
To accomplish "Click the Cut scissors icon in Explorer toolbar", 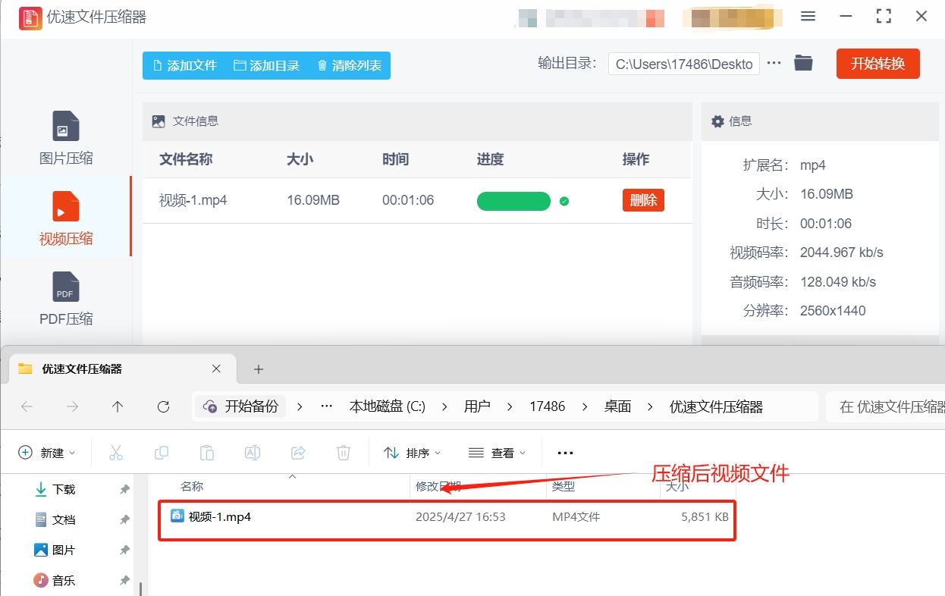I will tap(116, 452).
